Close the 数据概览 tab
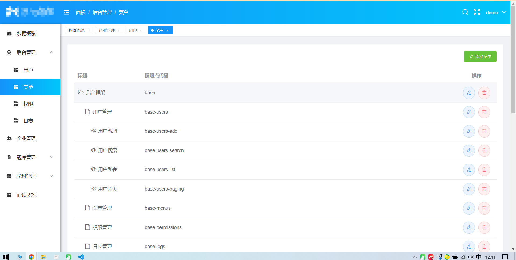Screen dimensions: 516x260 coord(88,31)
